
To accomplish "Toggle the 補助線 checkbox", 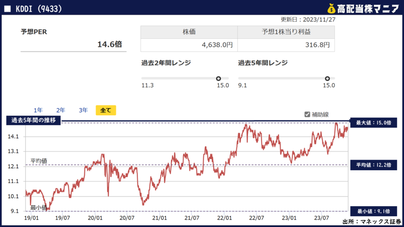I will tap(307, 115).
